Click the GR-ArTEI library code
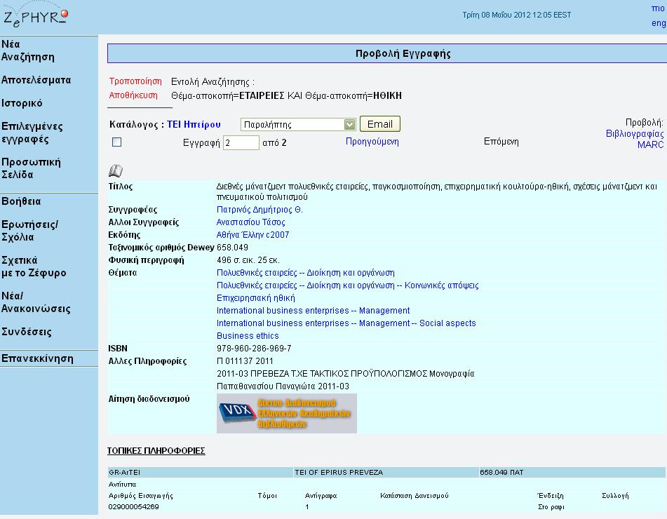The image size is (667, 519). 124,472
